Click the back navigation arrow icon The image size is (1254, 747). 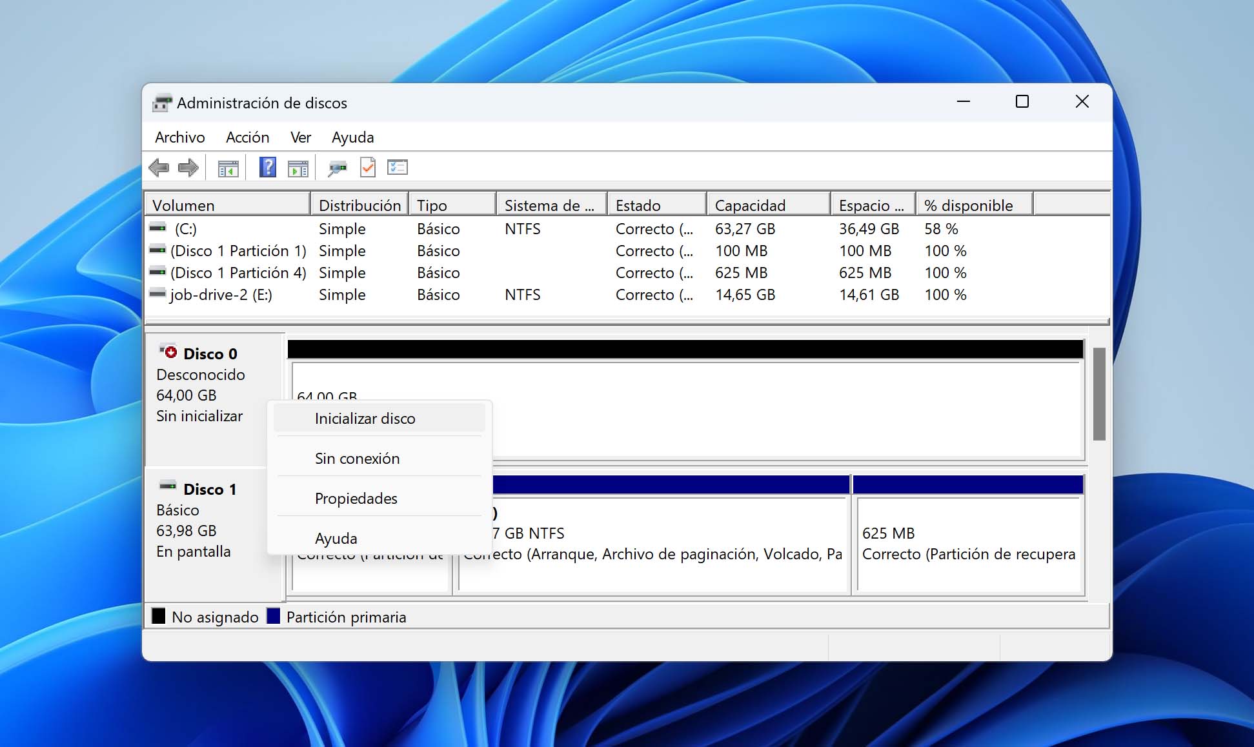click(160, 167)
